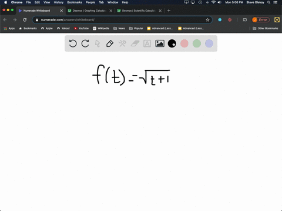Bookmark this page with star icon

[x=207, y=20]
